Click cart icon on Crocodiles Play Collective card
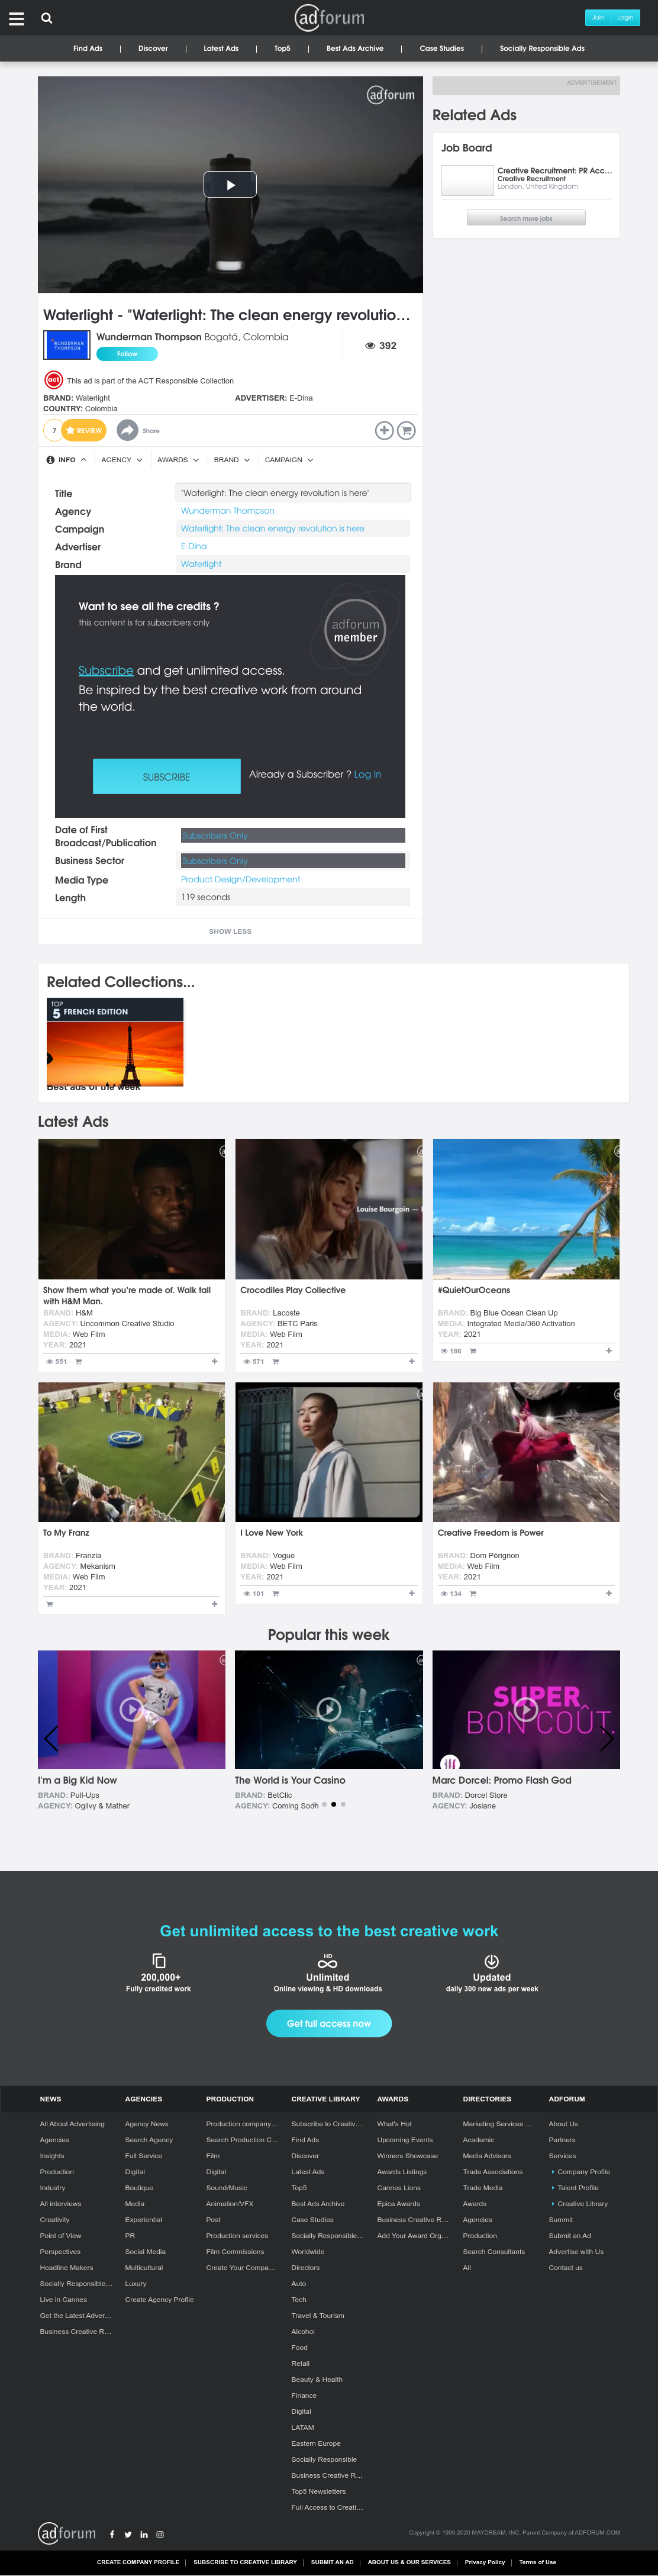 coord(276,1361)
